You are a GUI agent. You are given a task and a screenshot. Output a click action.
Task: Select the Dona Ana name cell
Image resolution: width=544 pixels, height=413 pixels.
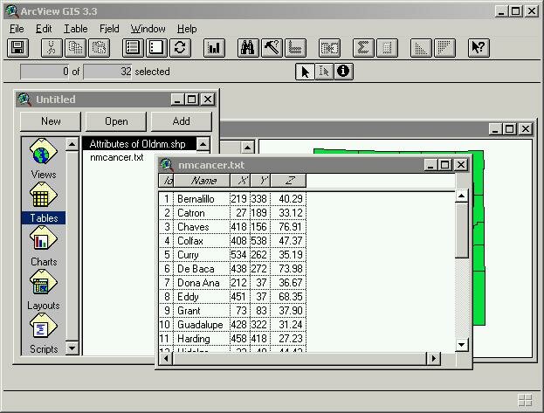202,283
